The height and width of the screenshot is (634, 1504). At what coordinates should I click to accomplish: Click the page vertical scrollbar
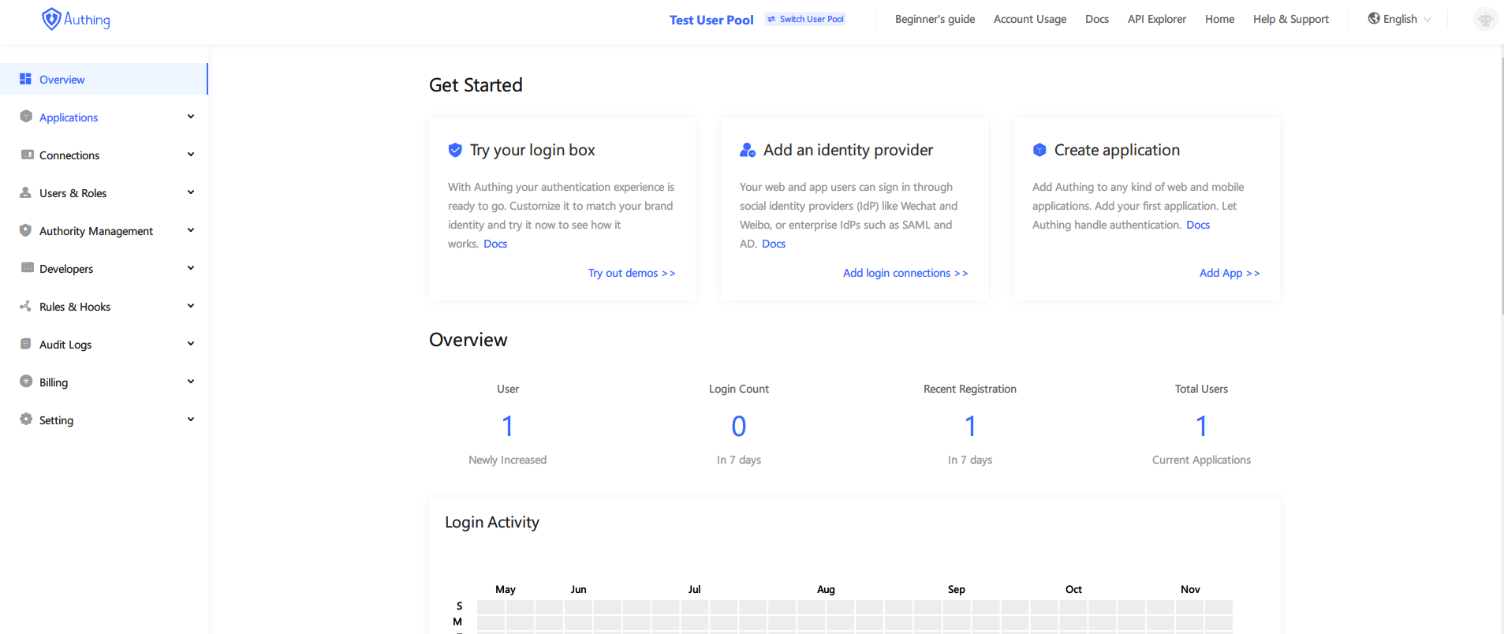click(x=1501, y=185)
